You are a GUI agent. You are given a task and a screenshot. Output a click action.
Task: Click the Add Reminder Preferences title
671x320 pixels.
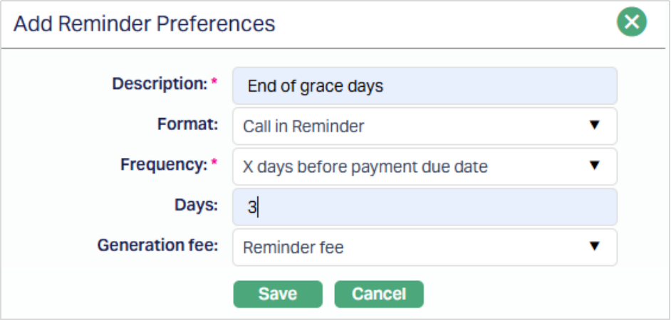[x=145, y=23]
